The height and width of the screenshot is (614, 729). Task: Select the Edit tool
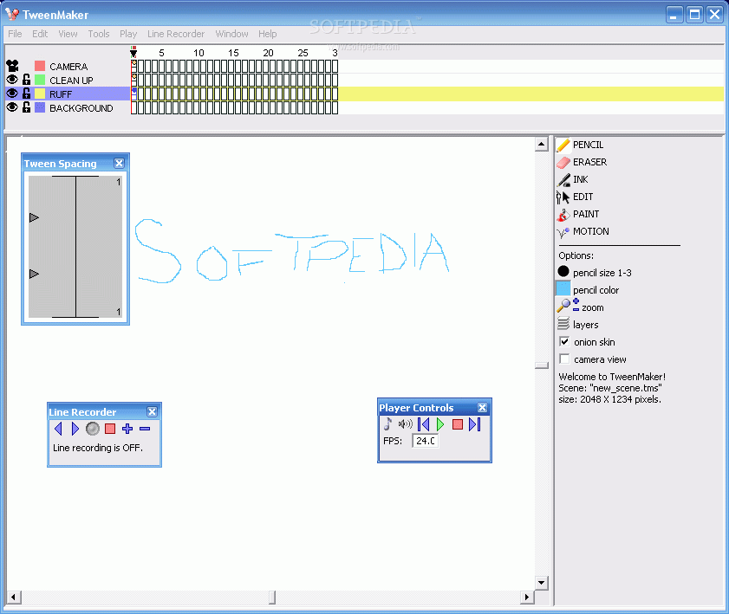pyautogui.click(x=575, y=197)
